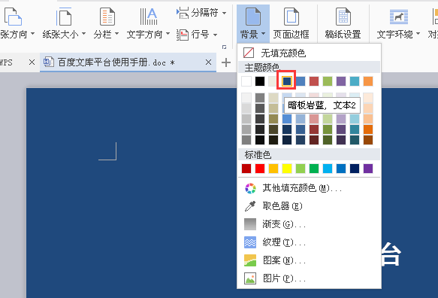
Task: Expand the columns dropdown arrow
Action: coord(116,34)
